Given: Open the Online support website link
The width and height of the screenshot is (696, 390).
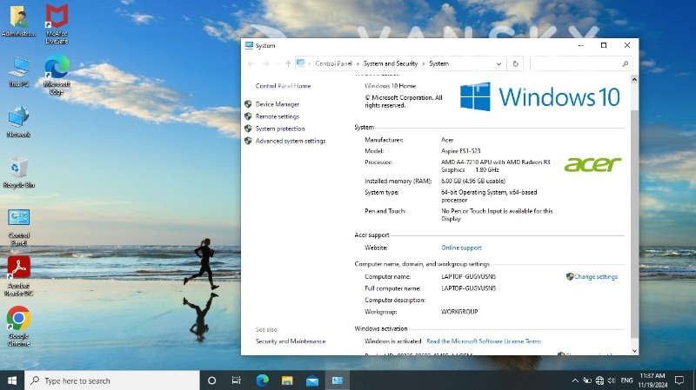Looking at the screenshot, I should coord(461,248).
